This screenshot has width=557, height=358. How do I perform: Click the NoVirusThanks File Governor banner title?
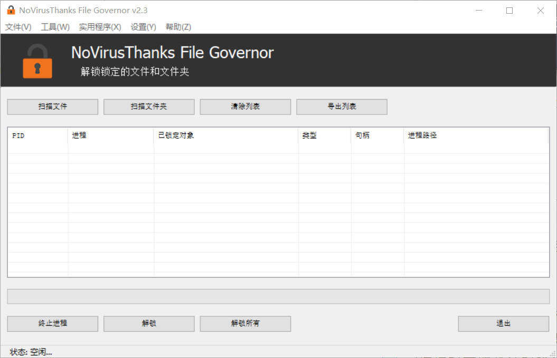[x=172, y=53]
